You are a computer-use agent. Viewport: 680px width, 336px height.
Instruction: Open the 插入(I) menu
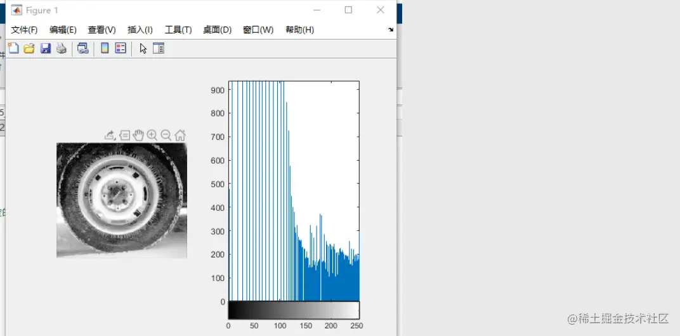pos(140,30)
